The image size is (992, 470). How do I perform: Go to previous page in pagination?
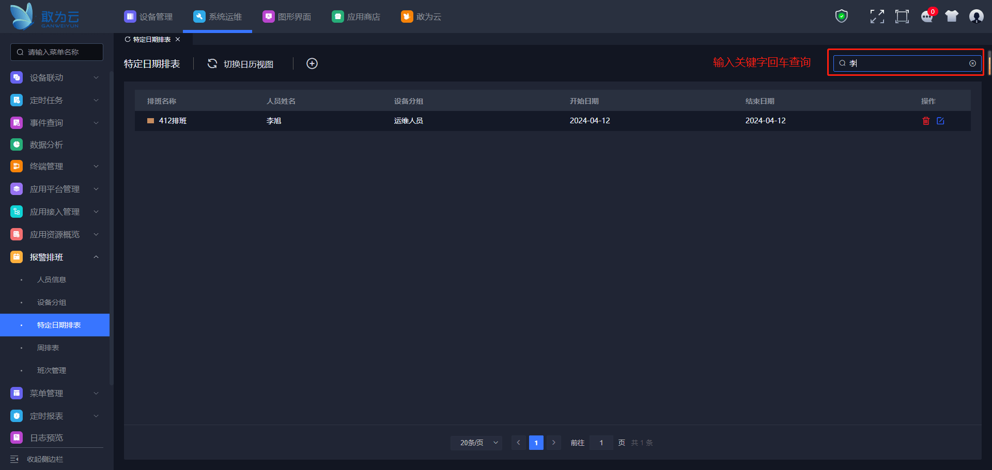(519, 443)
